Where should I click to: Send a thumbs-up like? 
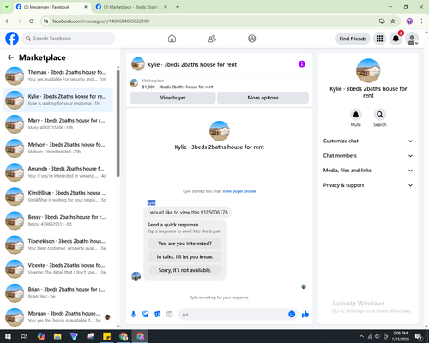tap(305, 315)
